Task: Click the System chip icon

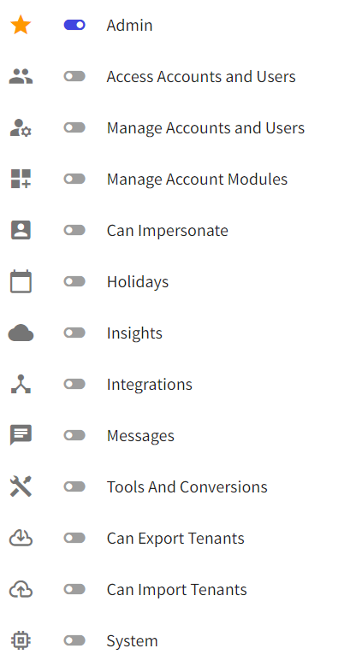Action: click(21, 640)
